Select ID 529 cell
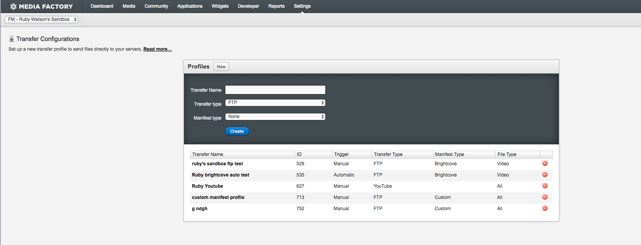Image resolution: width=641 pixels, height=245 pixels. [300, 164]
